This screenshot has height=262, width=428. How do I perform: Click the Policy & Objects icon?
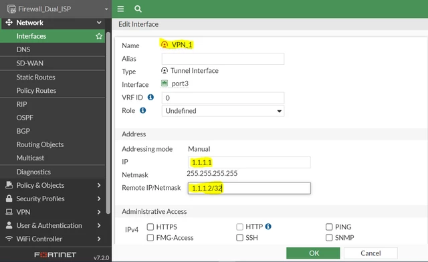point(9,185)
